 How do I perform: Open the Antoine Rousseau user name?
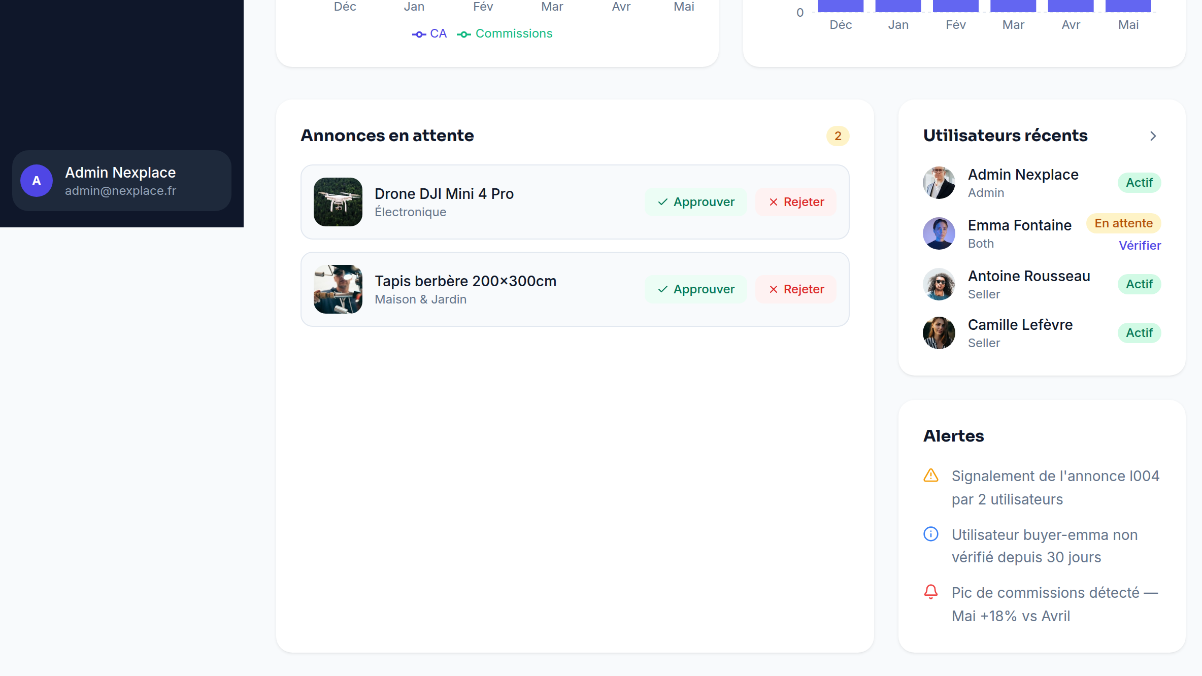click(x=1029, y=276)
